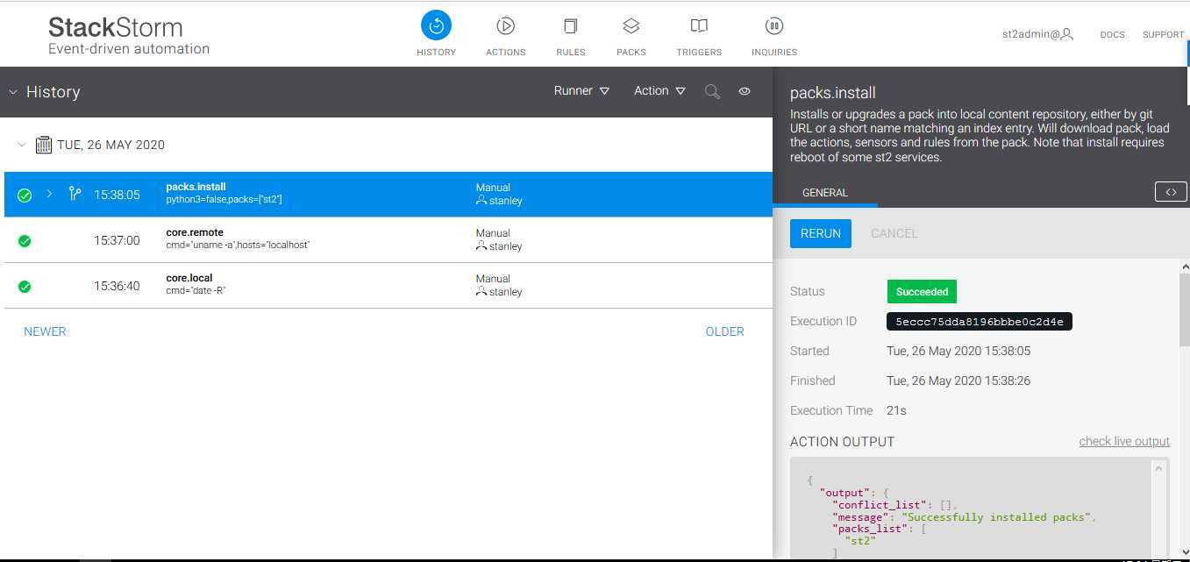Go to the Inquiries nav label
The image size is (1190, 562).
774,53
